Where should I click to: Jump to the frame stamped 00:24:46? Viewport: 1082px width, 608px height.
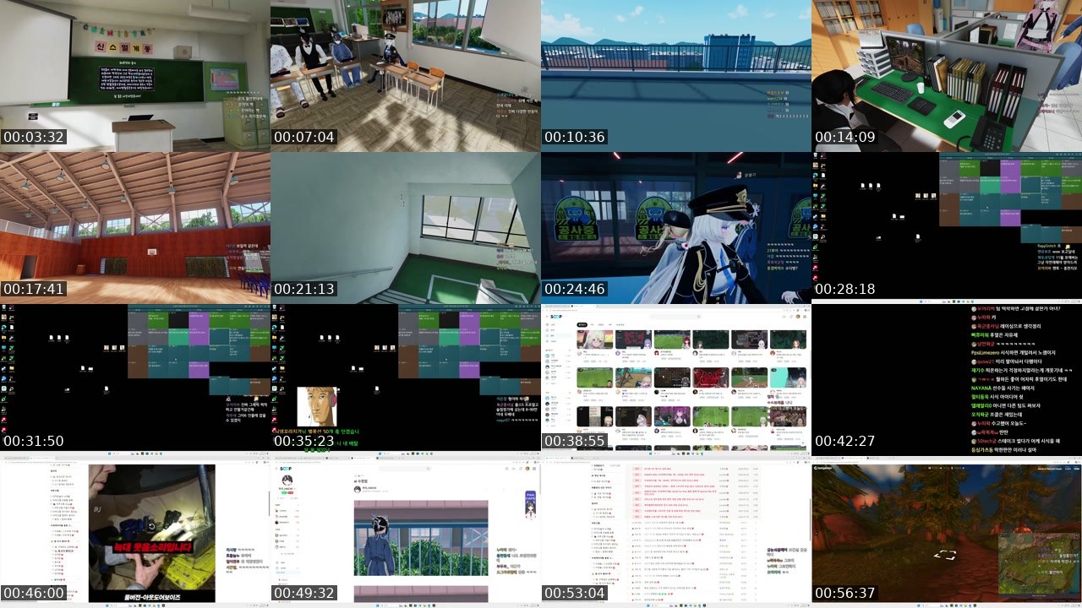click(676, 228)
